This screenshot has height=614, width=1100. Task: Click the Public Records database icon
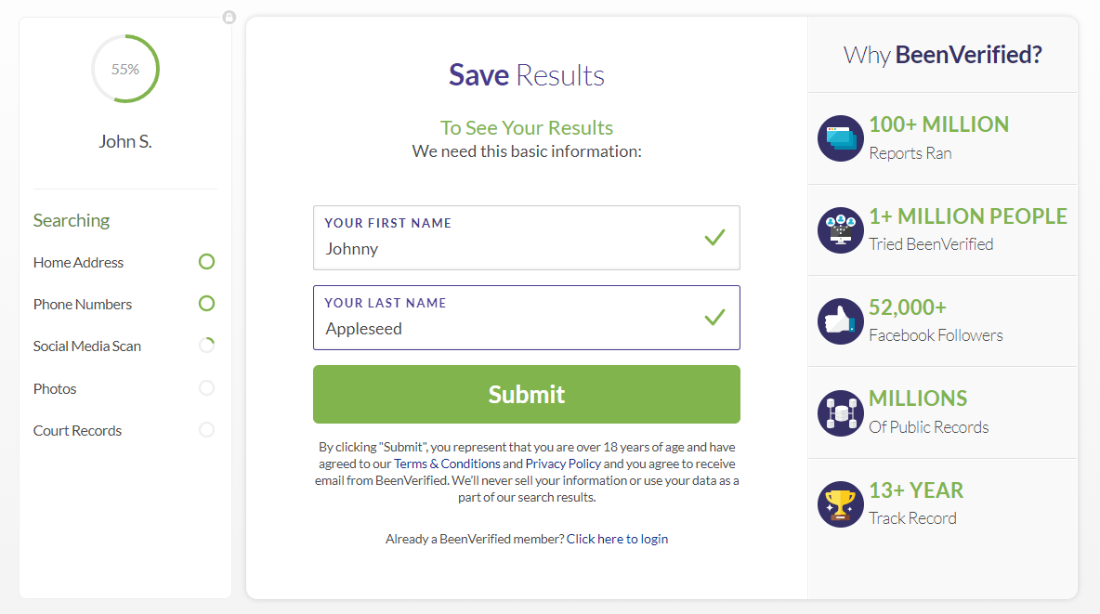click(841, 413)
